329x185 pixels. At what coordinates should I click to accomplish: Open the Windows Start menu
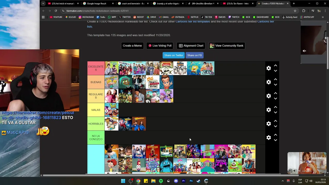pos(123,181)
